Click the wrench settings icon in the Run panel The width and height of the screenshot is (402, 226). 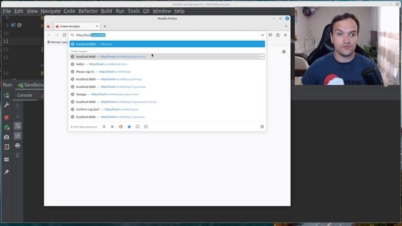tap(7, 105)
